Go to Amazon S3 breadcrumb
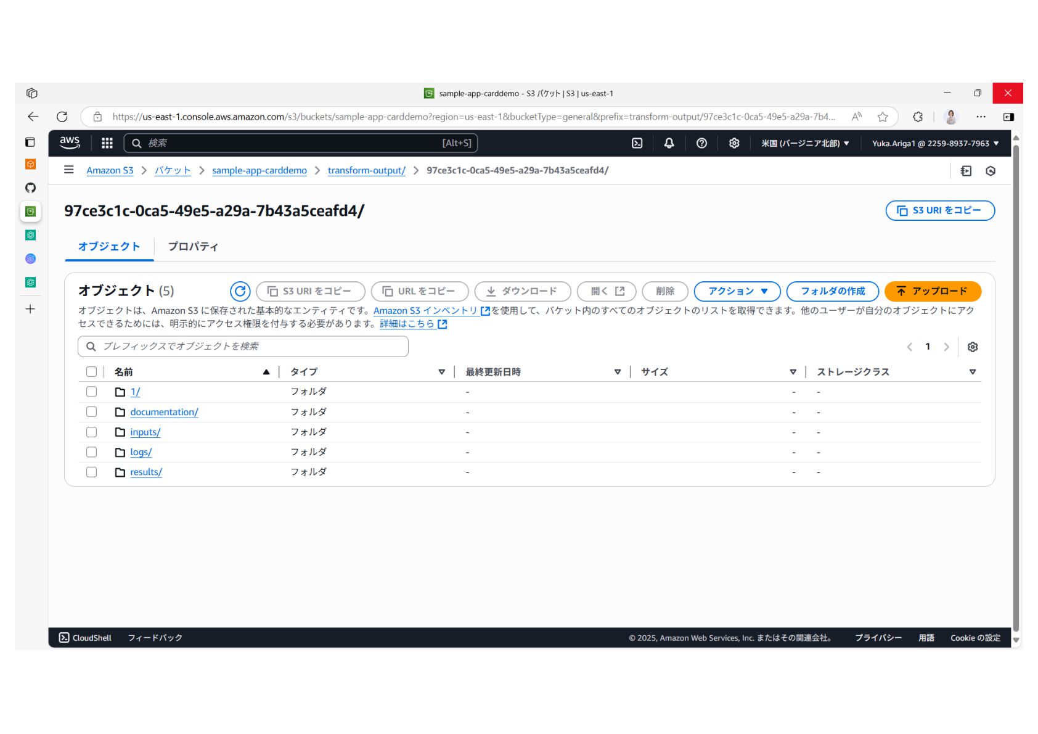 pyautogui.click(x=110, y=170)
